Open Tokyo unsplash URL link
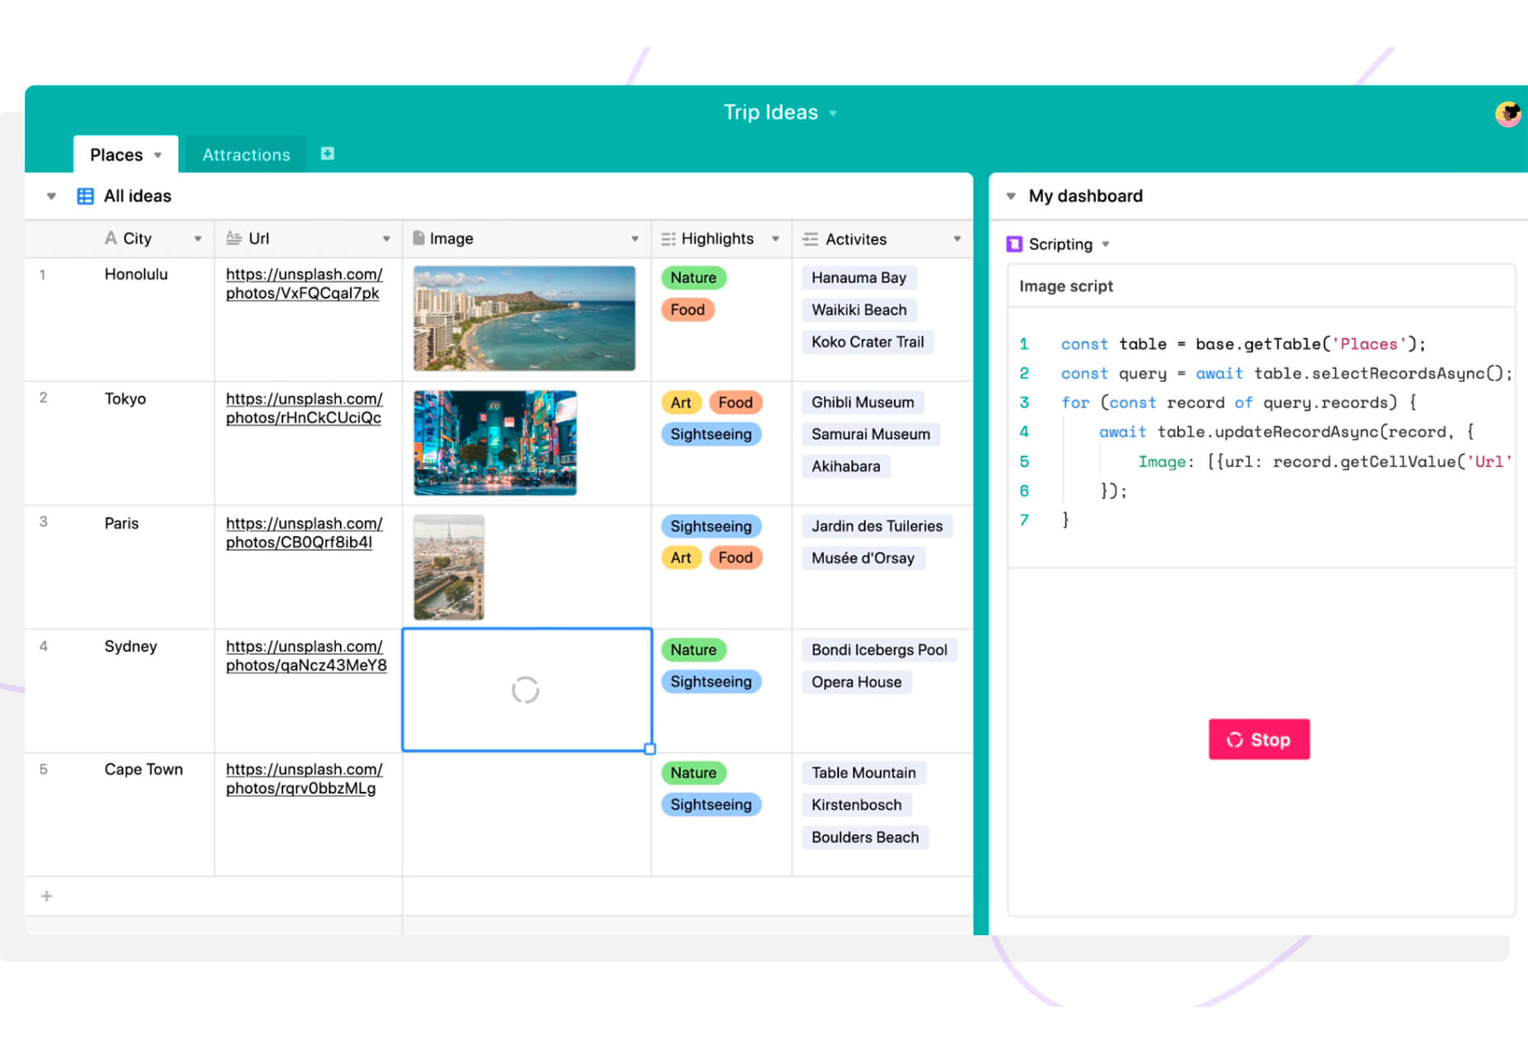Image resolution: width=1528 pixels, height=1053 pixels. (304, 408)
